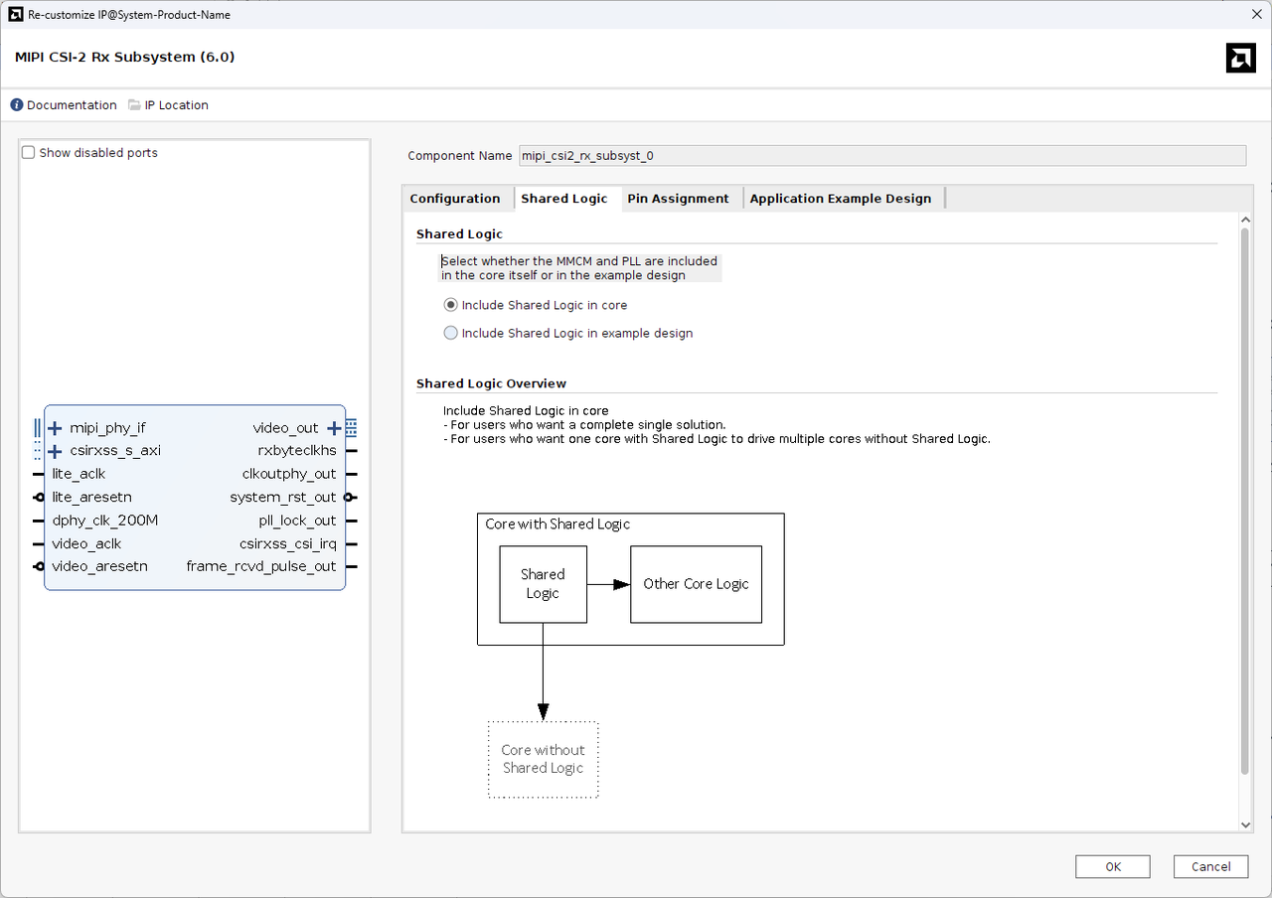
Task: Select the Shared Logic tab
Action: [563, 199]
